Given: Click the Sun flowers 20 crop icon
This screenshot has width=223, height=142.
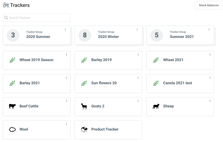Looking at the screenshot, I should [x=84, y=83].
